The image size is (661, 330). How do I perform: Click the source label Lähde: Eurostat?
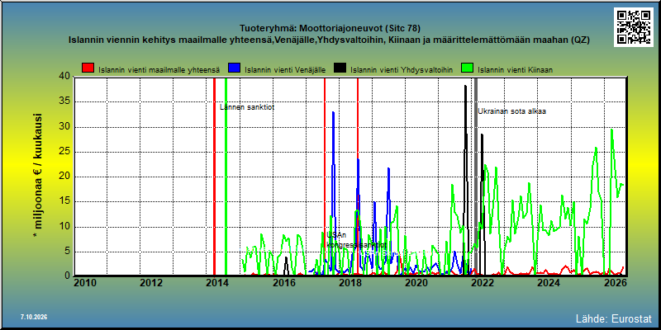(x=613, y=318)
